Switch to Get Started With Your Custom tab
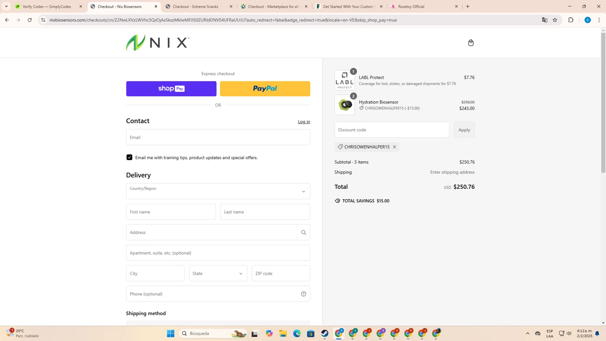606x341 pixels. [348, 6]
